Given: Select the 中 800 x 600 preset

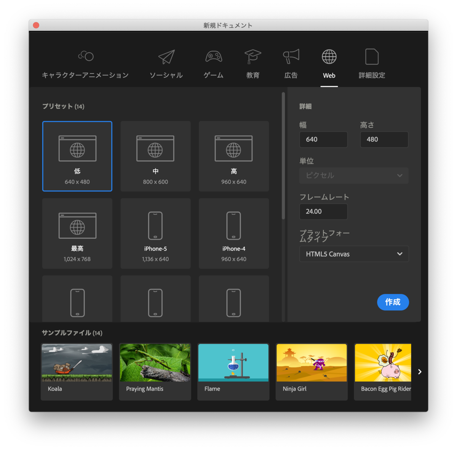Looking at the screenshot, I should [x=155, y=156].
